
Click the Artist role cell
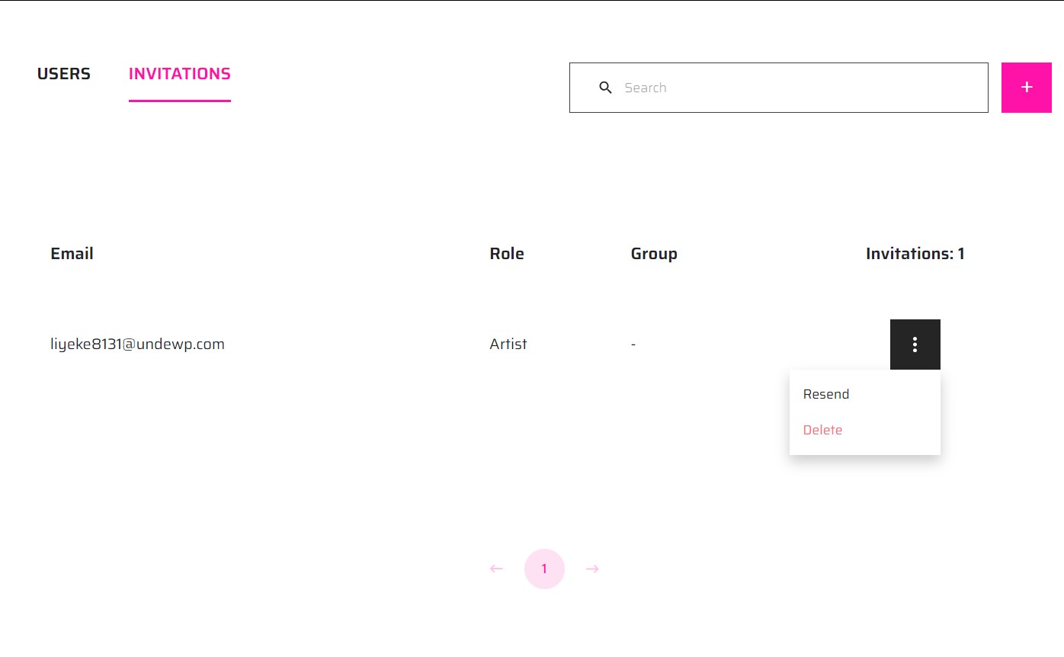click(508, 344)
